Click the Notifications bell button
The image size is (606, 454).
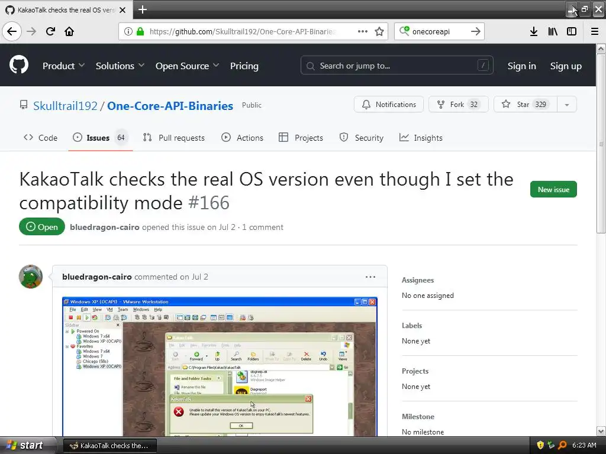pos(389,104)
